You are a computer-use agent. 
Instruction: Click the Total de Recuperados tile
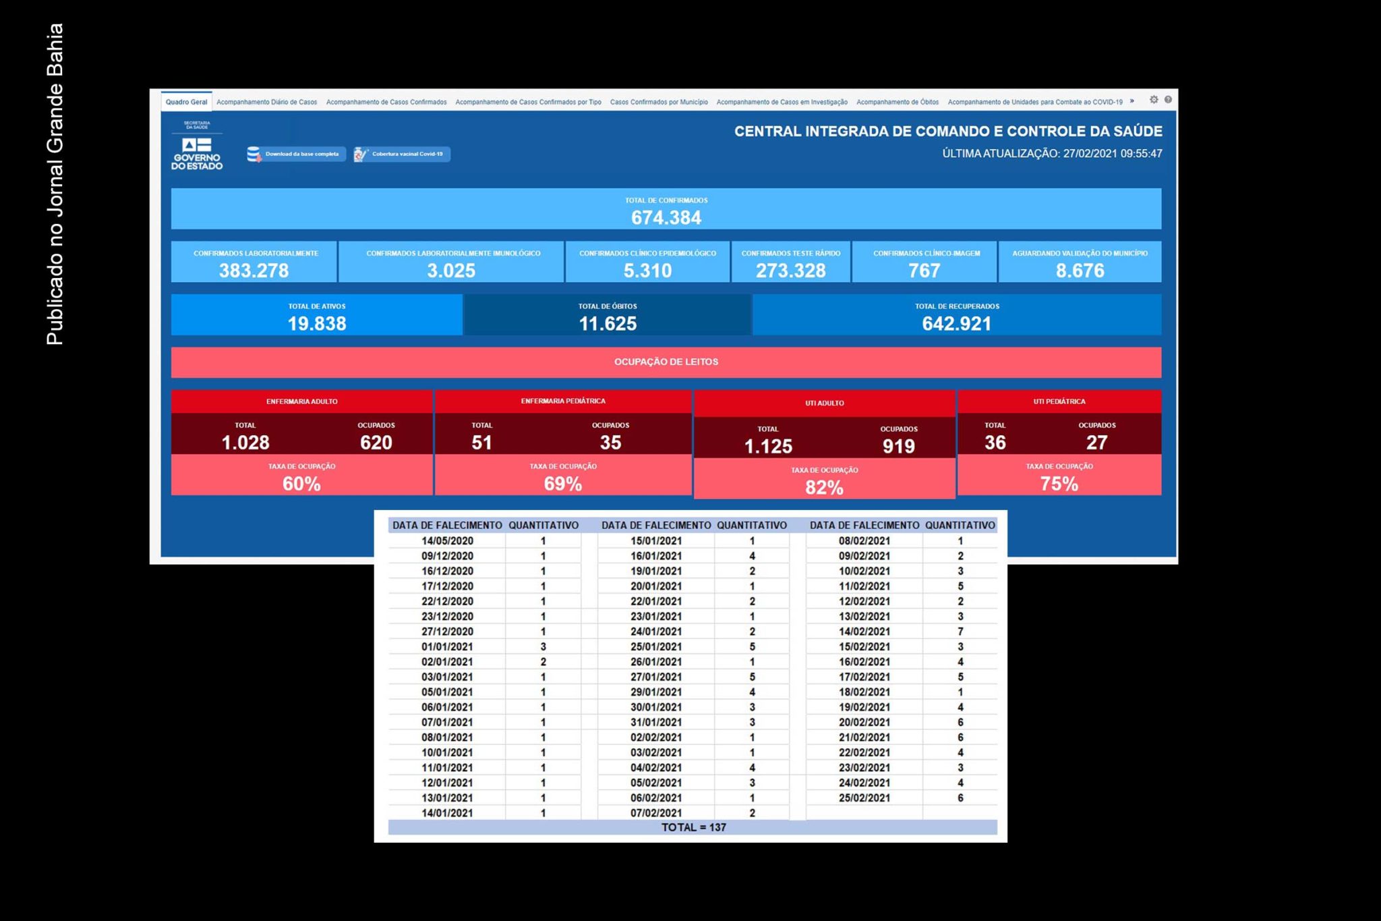click(957, 315)
